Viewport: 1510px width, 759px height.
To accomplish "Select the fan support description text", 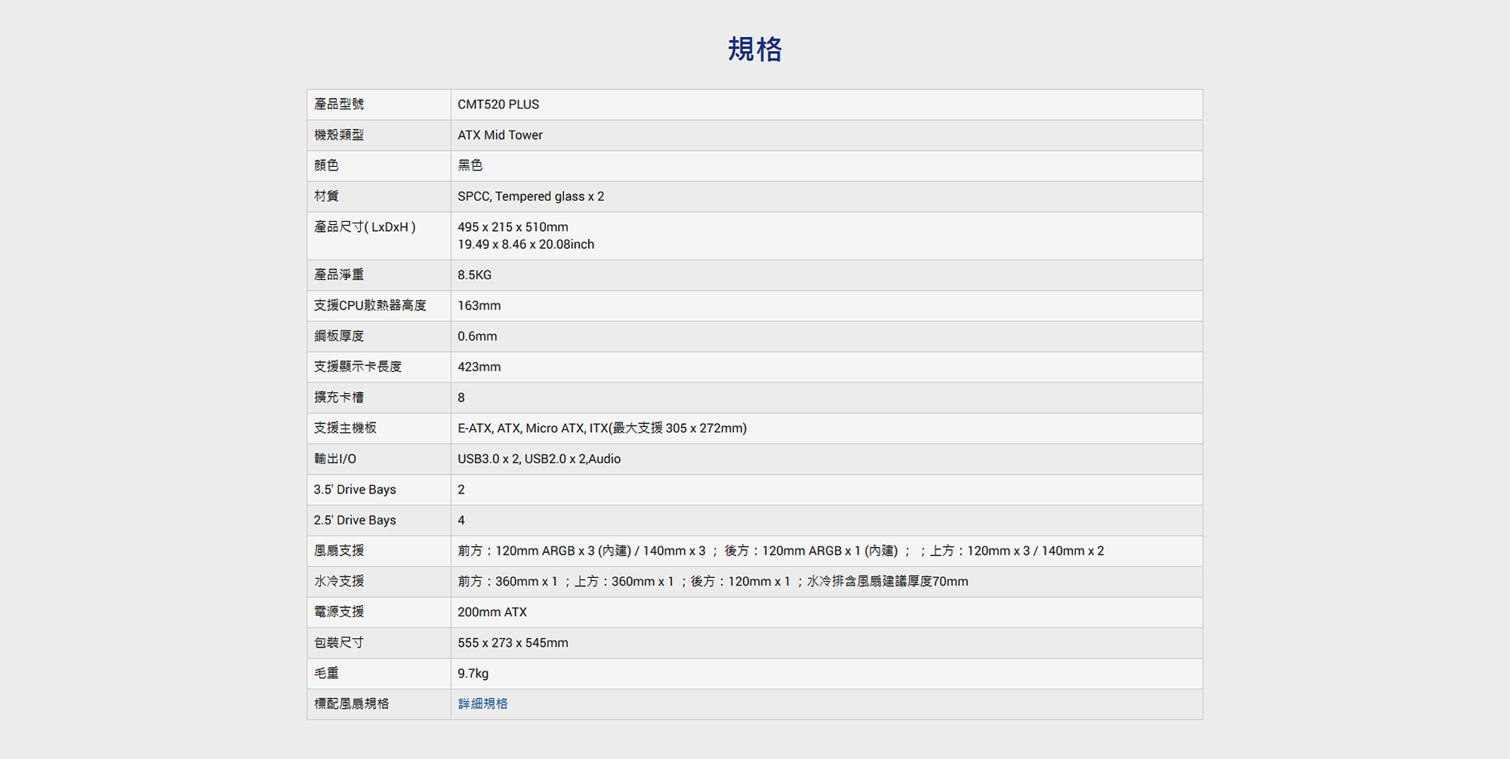I will tap(781, 552).
